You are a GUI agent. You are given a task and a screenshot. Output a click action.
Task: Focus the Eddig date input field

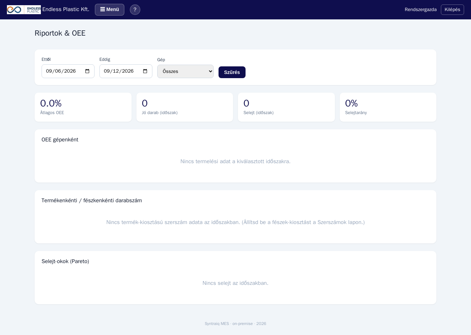click(x=126, y=71)
